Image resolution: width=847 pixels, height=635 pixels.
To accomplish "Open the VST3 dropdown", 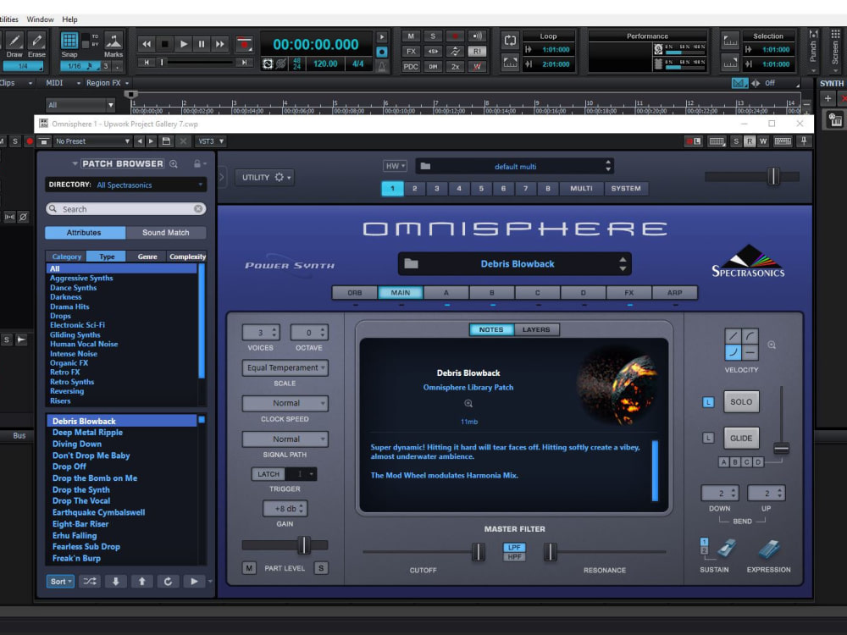I will (210, 141).
